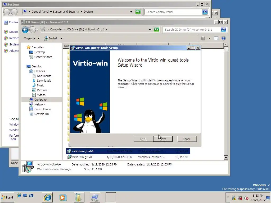Screen dimensions: 271x203
Task: Refresh the System window address bar
Action: click(x=138, y=12)
